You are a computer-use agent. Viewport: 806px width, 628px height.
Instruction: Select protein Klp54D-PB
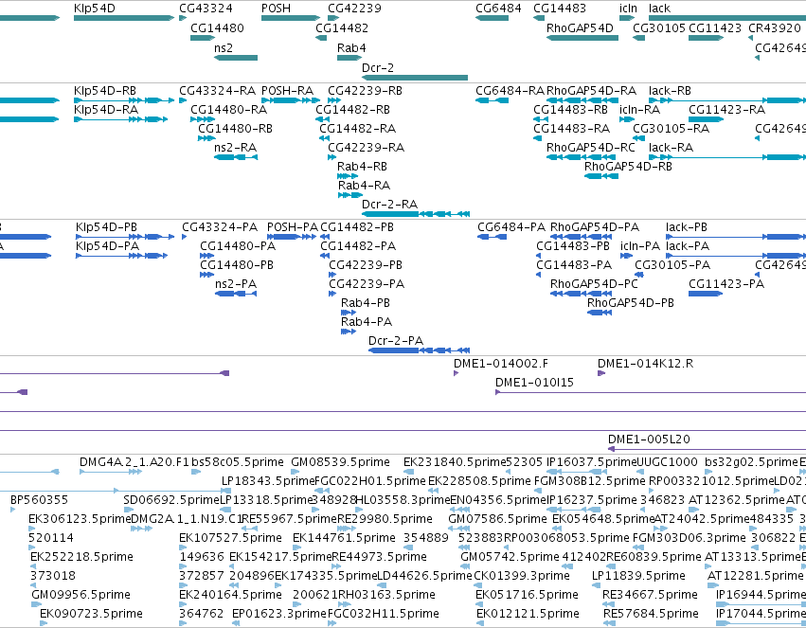[106, 227]
